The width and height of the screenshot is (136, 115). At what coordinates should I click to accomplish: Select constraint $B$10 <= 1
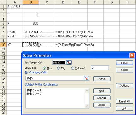pyautogui.click(x=34, y=90)
